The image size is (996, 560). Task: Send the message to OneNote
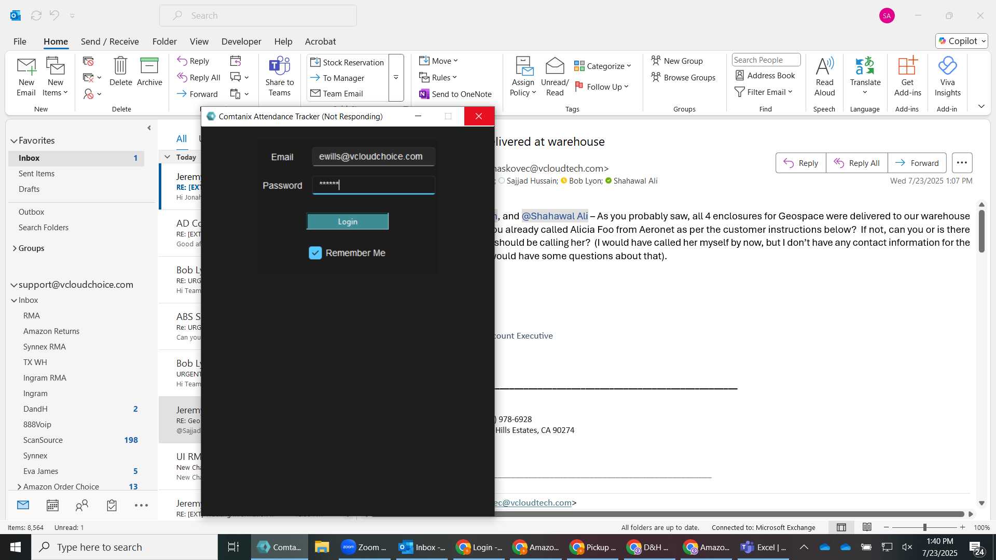click(x=455, y=94)
